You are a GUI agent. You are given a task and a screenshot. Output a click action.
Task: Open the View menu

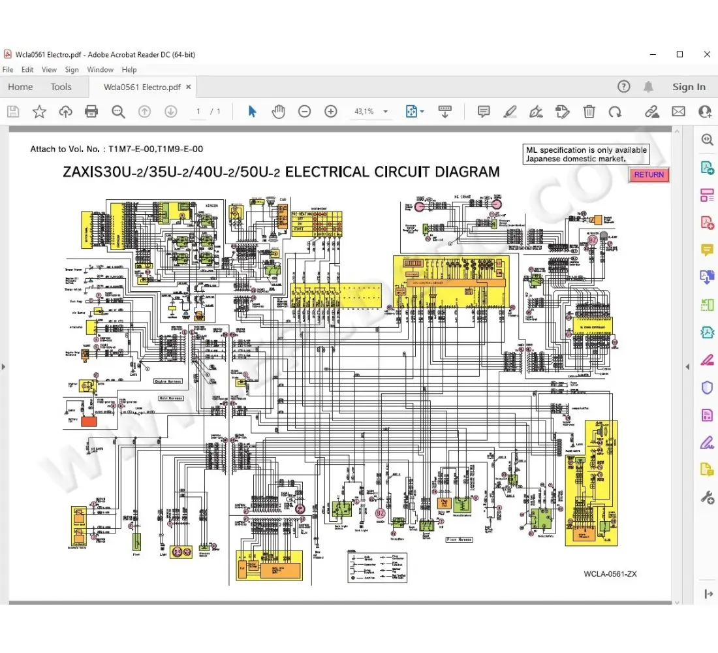click(49, 69)
